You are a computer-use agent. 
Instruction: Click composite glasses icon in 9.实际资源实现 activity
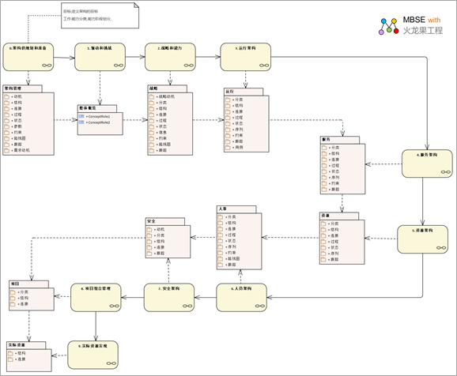(x=111, y=363)
